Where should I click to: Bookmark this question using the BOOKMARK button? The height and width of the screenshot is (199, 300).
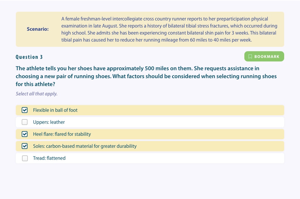pyautogui.click(x=264, y=56)
